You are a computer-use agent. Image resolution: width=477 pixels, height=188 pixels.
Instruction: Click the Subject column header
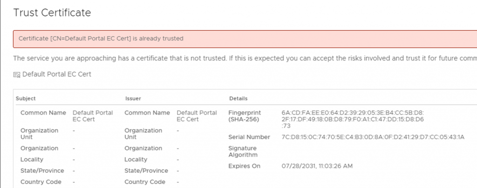pyautogui.click(x=26, y=98)
